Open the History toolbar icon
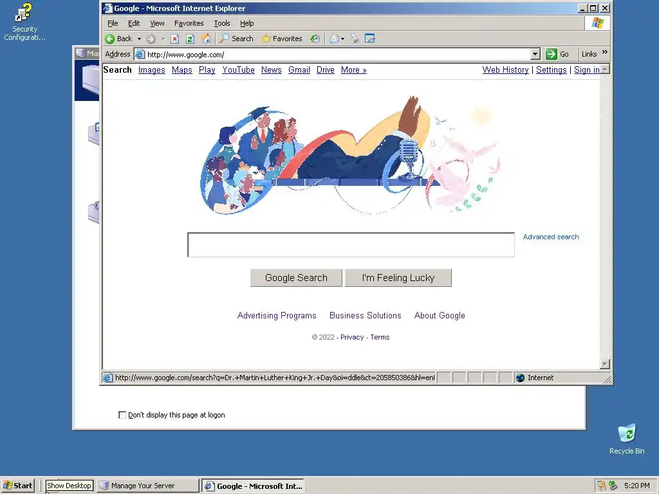 click(315, 39)
